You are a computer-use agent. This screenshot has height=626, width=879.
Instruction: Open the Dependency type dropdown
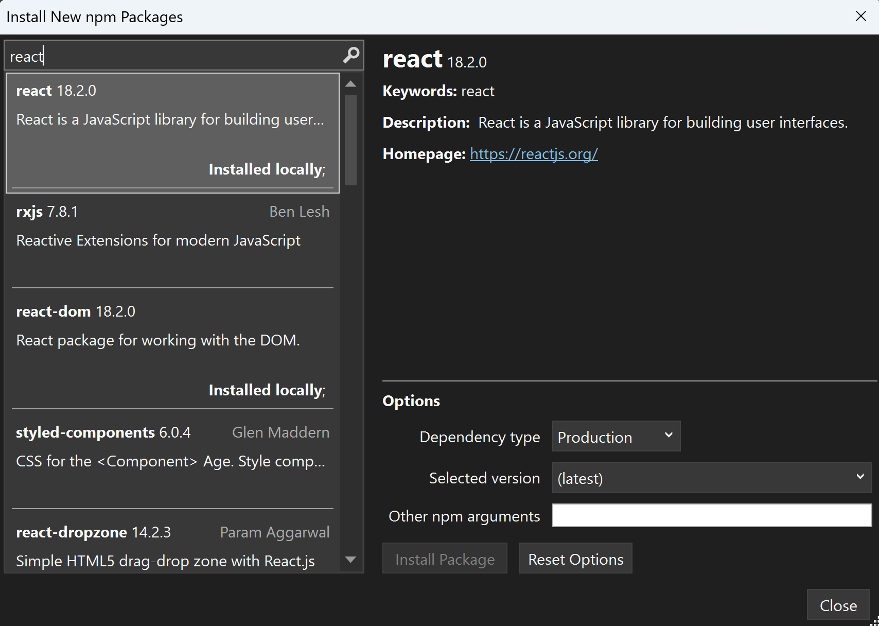click(616, 437)
